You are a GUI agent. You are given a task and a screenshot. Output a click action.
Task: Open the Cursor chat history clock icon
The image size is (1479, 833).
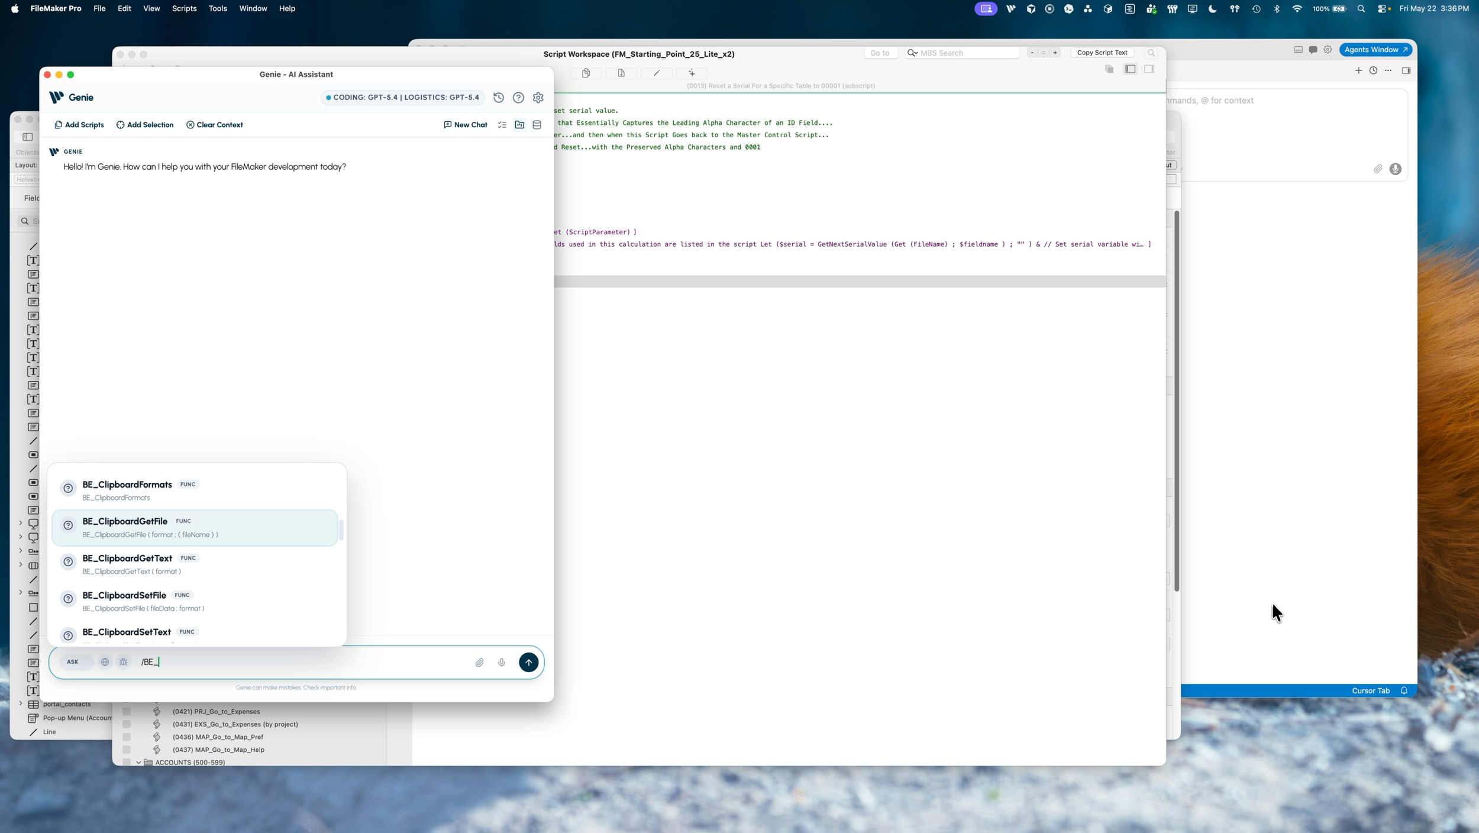click(x=1373, y=70)
